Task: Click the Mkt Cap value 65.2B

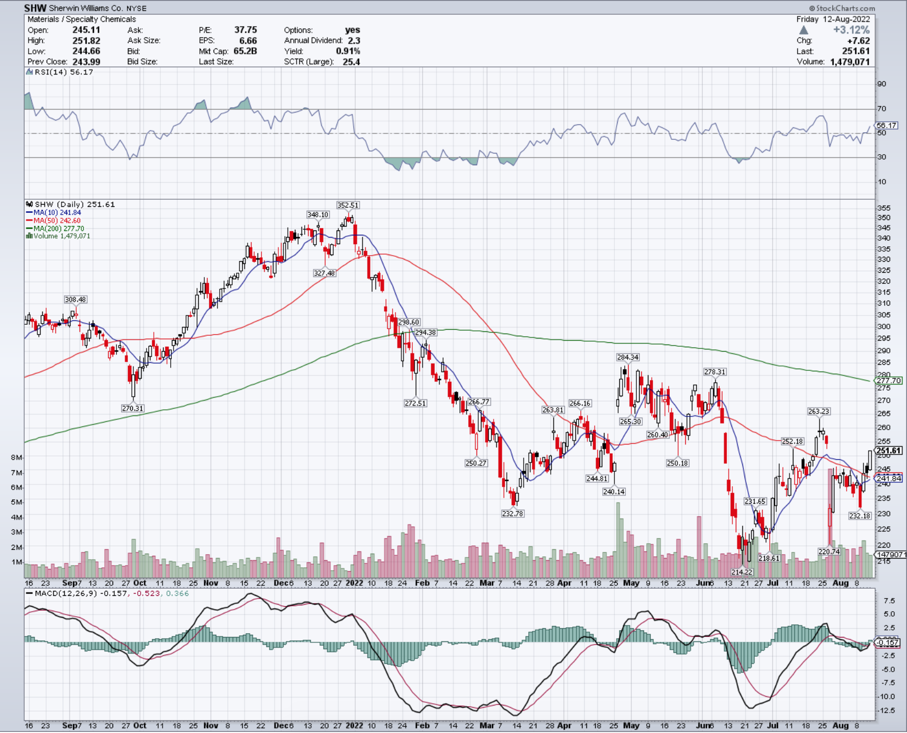Action: click(245, 51)
